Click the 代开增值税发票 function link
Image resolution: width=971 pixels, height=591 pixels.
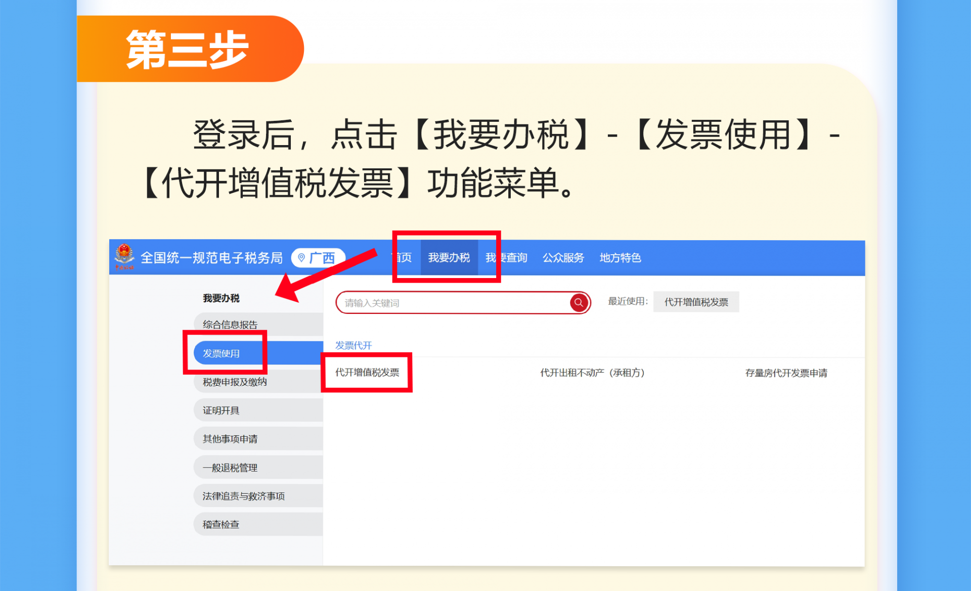point(367,373)
